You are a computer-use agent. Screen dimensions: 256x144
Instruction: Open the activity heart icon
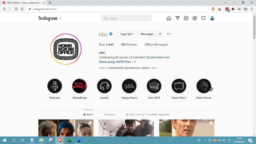pyautogui.click(x=203, y=18)
